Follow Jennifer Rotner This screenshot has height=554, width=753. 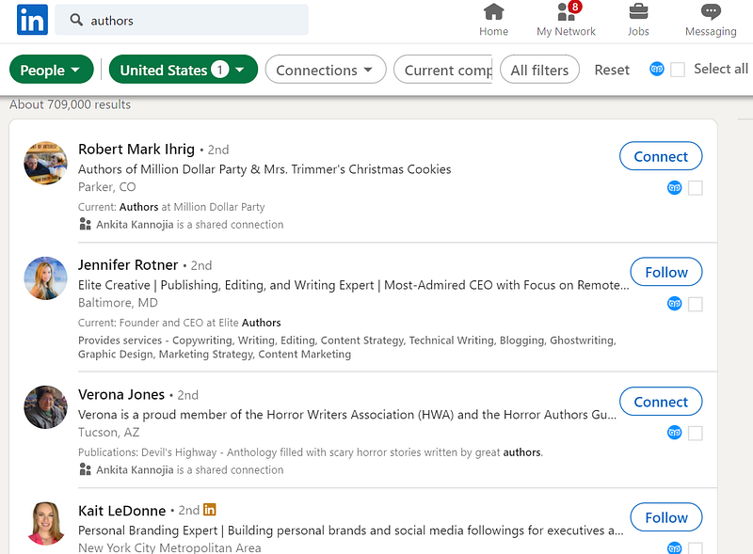[666, 272]
